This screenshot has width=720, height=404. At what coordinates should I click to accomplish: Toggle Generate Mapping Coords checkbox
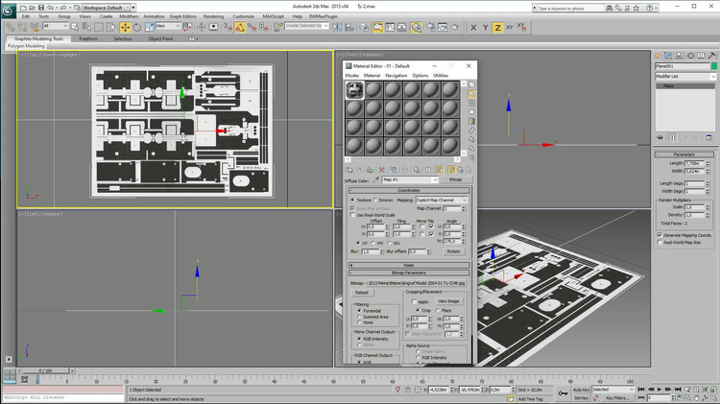tap(660, 234)
